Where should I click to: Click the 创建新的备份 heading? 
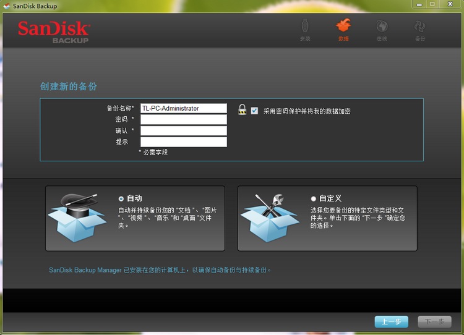point(69,87)
